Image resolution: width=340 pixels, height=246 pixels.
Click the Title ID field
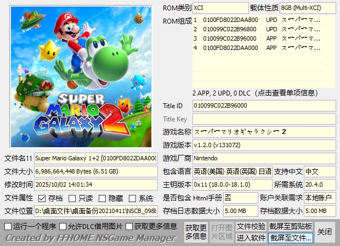[263, 105]
